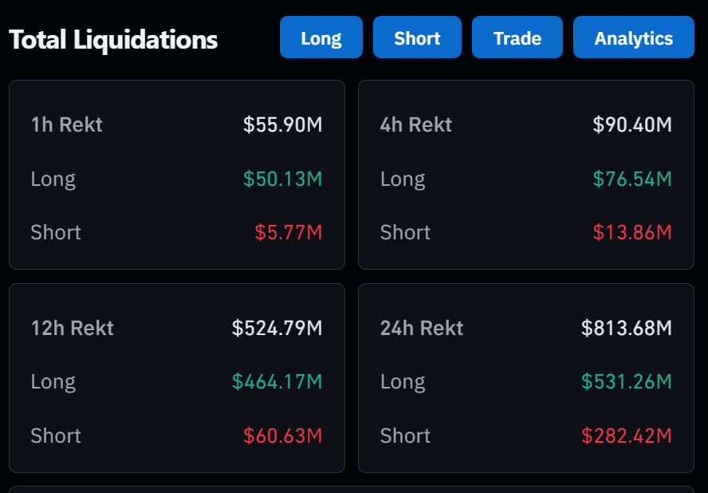Select the 4h short value $13.86M
708x493 pixels.
click(631, 233)
